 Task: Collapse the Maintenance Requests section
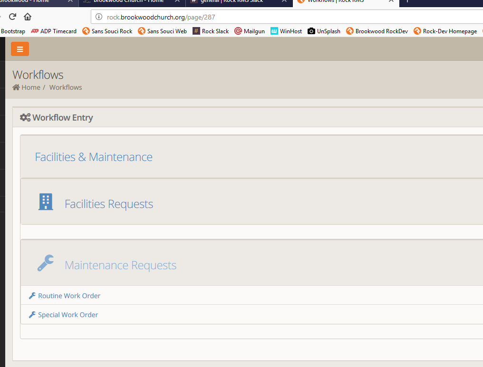pos(120,265)
